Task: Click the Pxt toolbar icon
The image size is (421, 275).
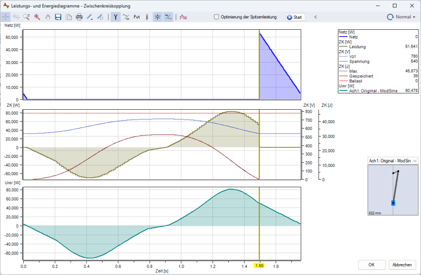Action: point(137,17)
